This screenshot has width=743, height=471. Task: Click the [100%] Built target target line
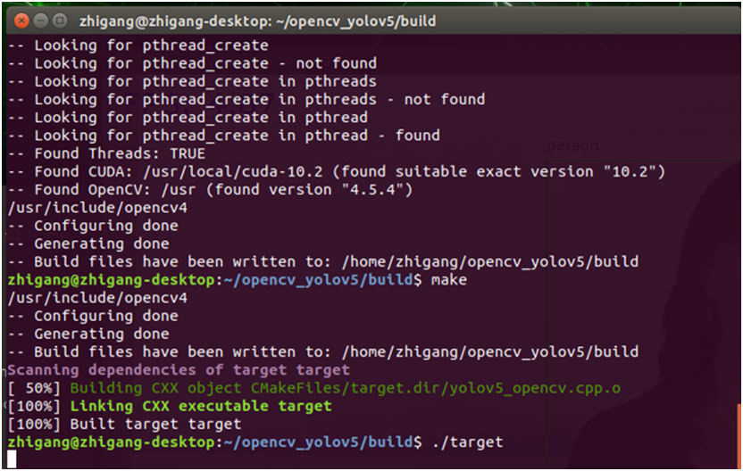pos(124,424)
